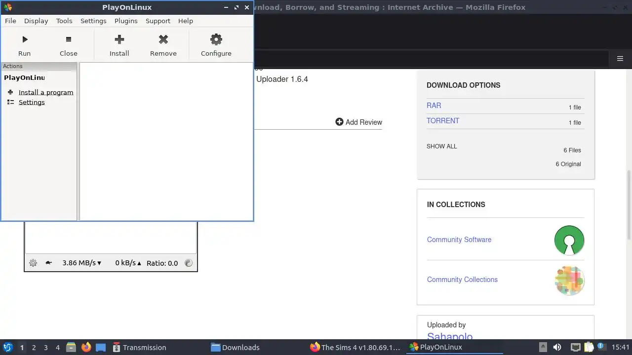Toggle Transmission turtle speed limit mode
632x355 pixels.
(48, 263)
